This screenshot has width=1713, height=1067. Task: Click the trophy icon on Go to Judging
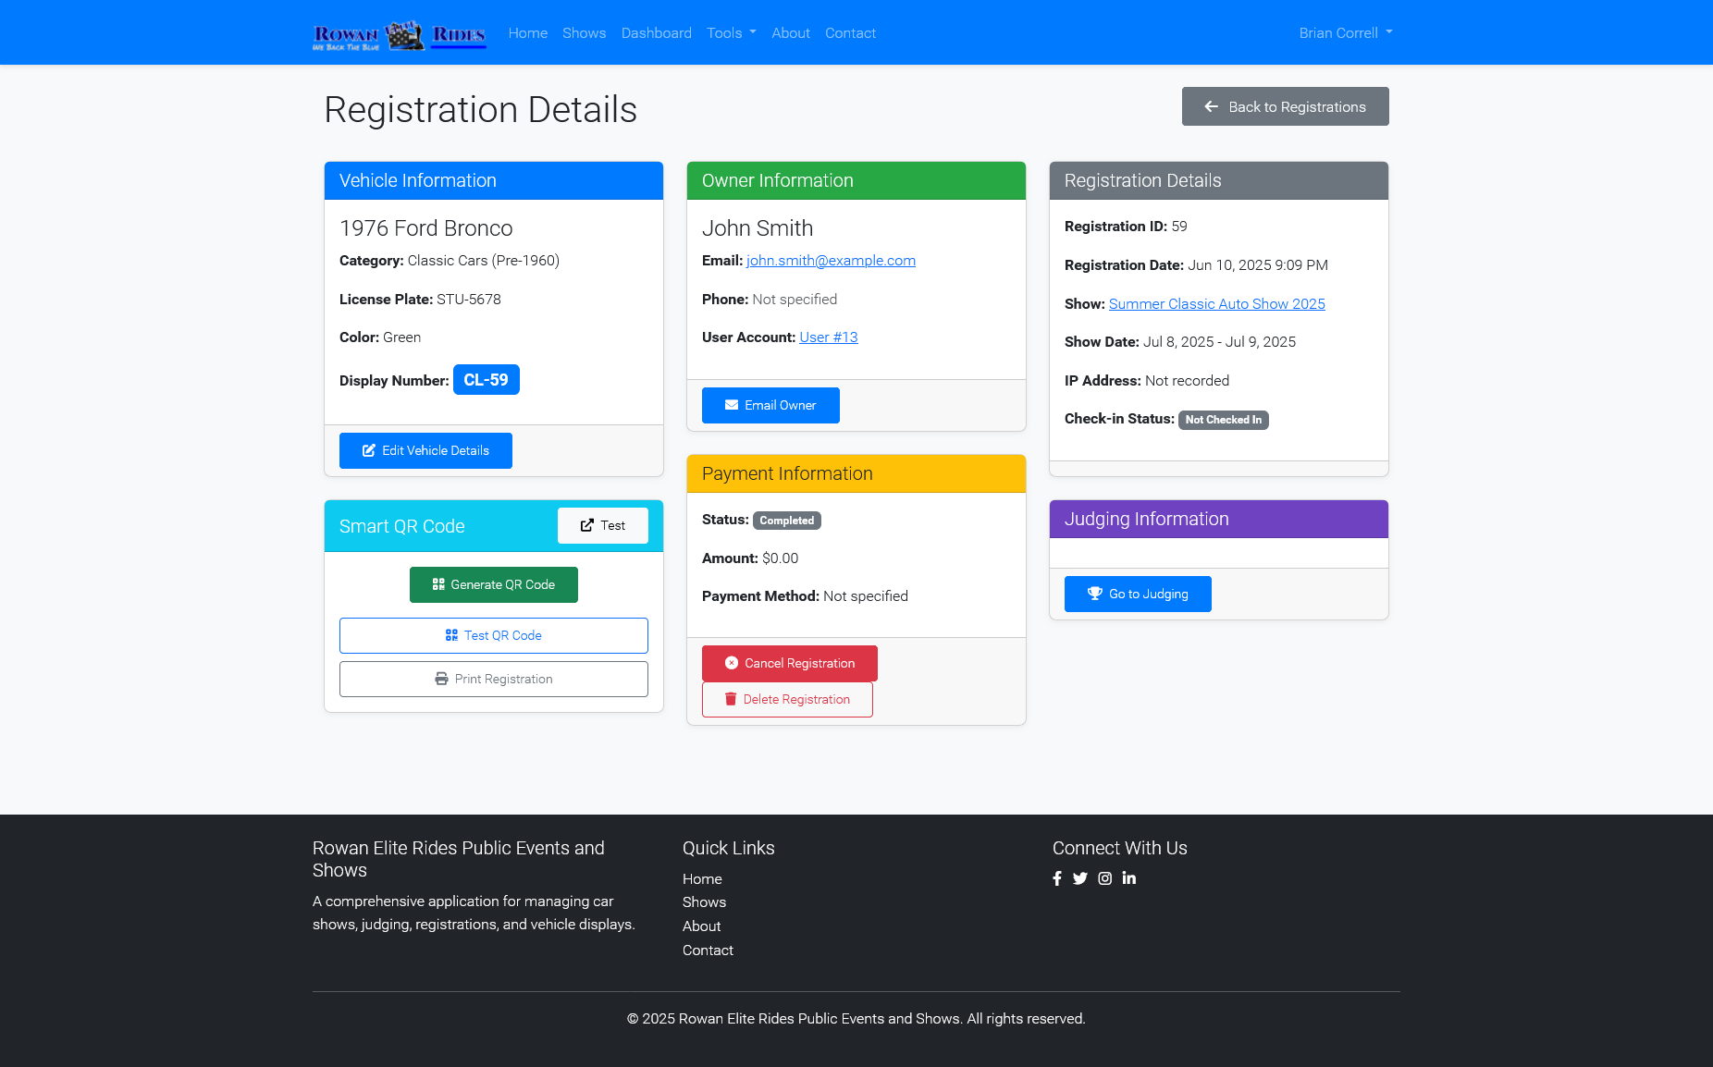point(1094,594)
